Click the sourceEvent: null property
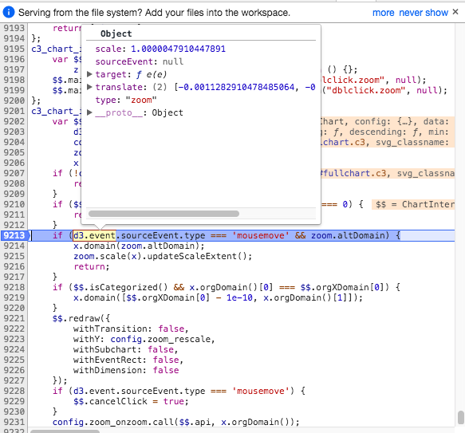This screenshot has height=433, width=465. [x=140, y=61]
